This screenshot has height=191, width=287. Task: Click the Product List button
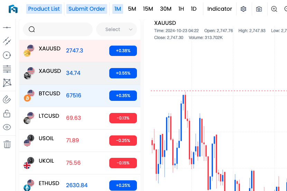[44, 9]
